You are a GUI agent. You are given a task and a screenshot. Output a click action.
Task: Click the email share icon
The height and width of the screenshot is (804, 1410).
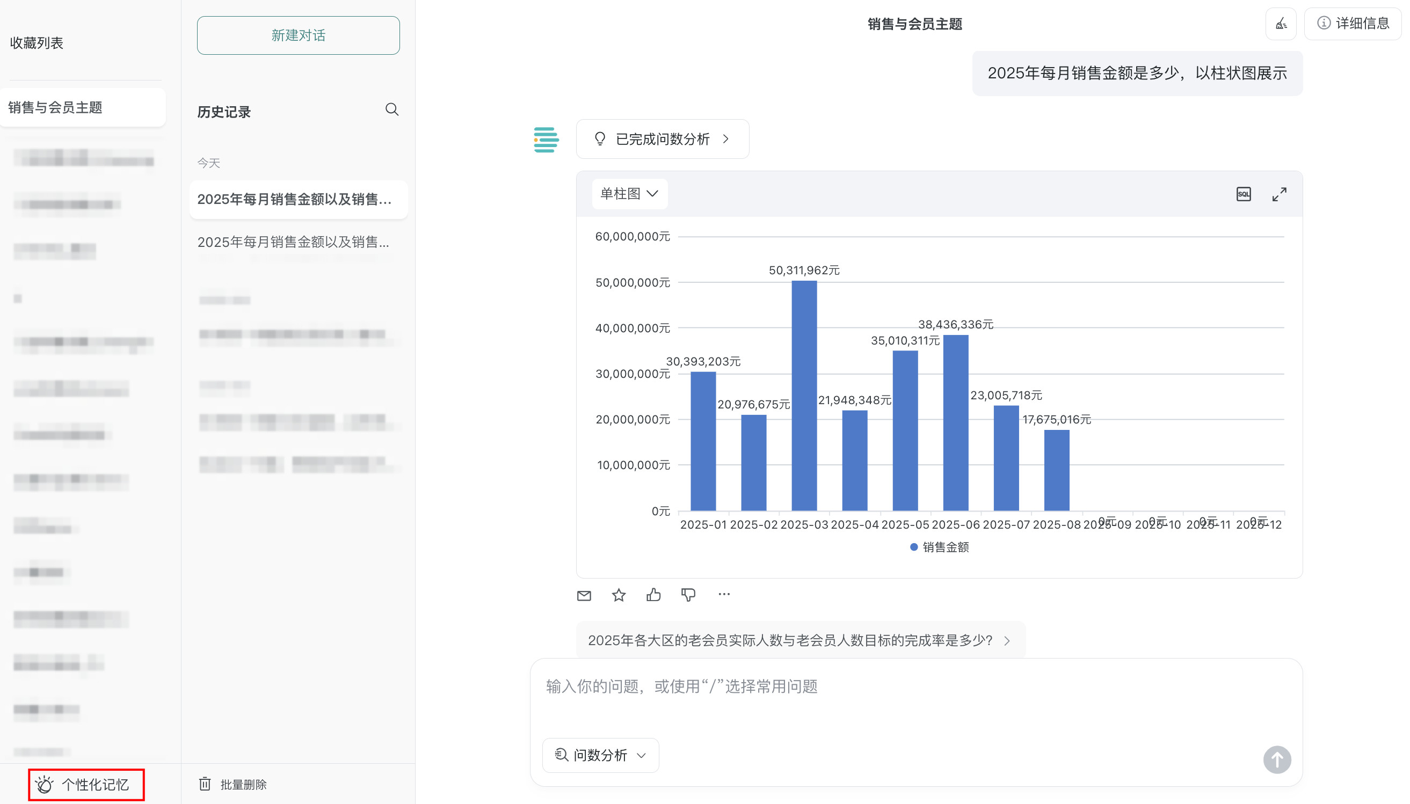[x=584, y=595]
